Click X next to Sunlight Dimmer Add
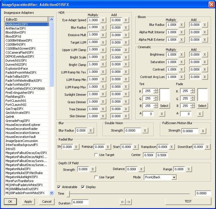This screenshot has height=209, width=216. pos(126,94)
